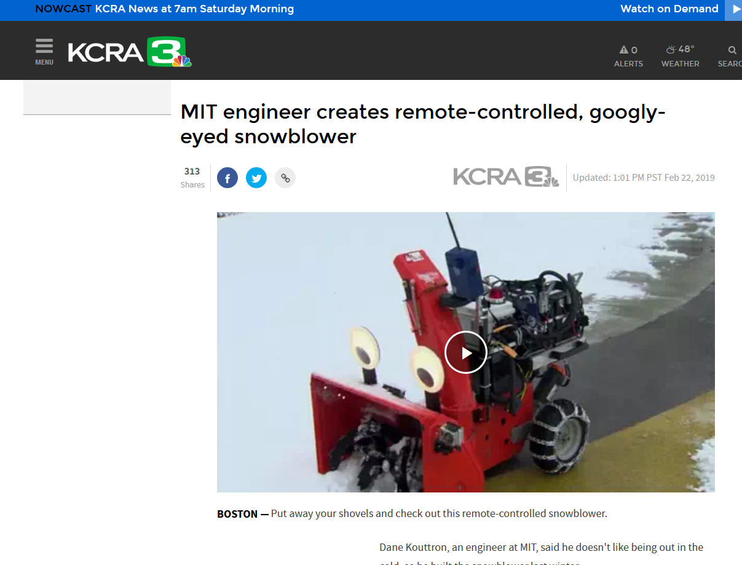The height and width of the screenshot is (565, 742).
Task: Open the Weather icon showing 48°
Action: (680, 49)
